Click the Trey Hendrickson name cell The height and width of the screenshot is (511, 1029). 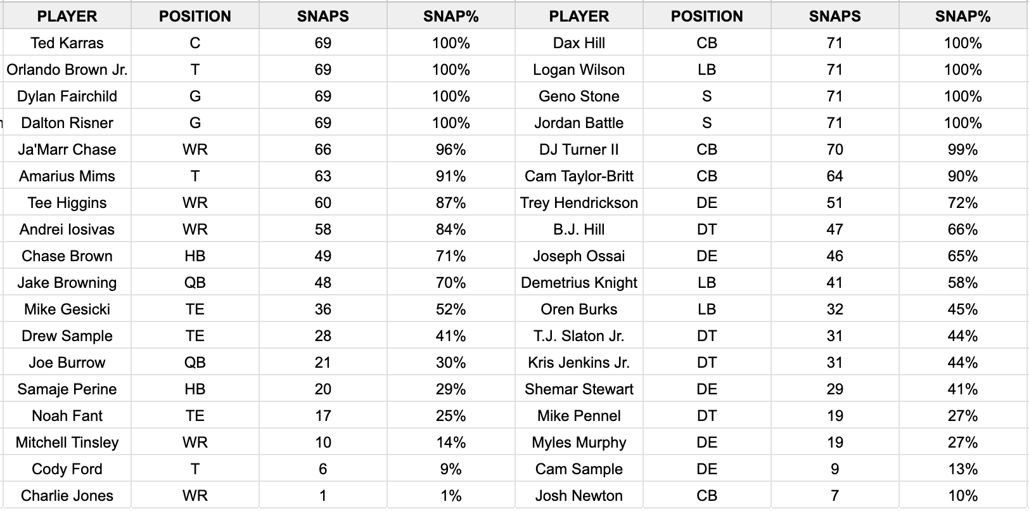(x=578, y=203)
